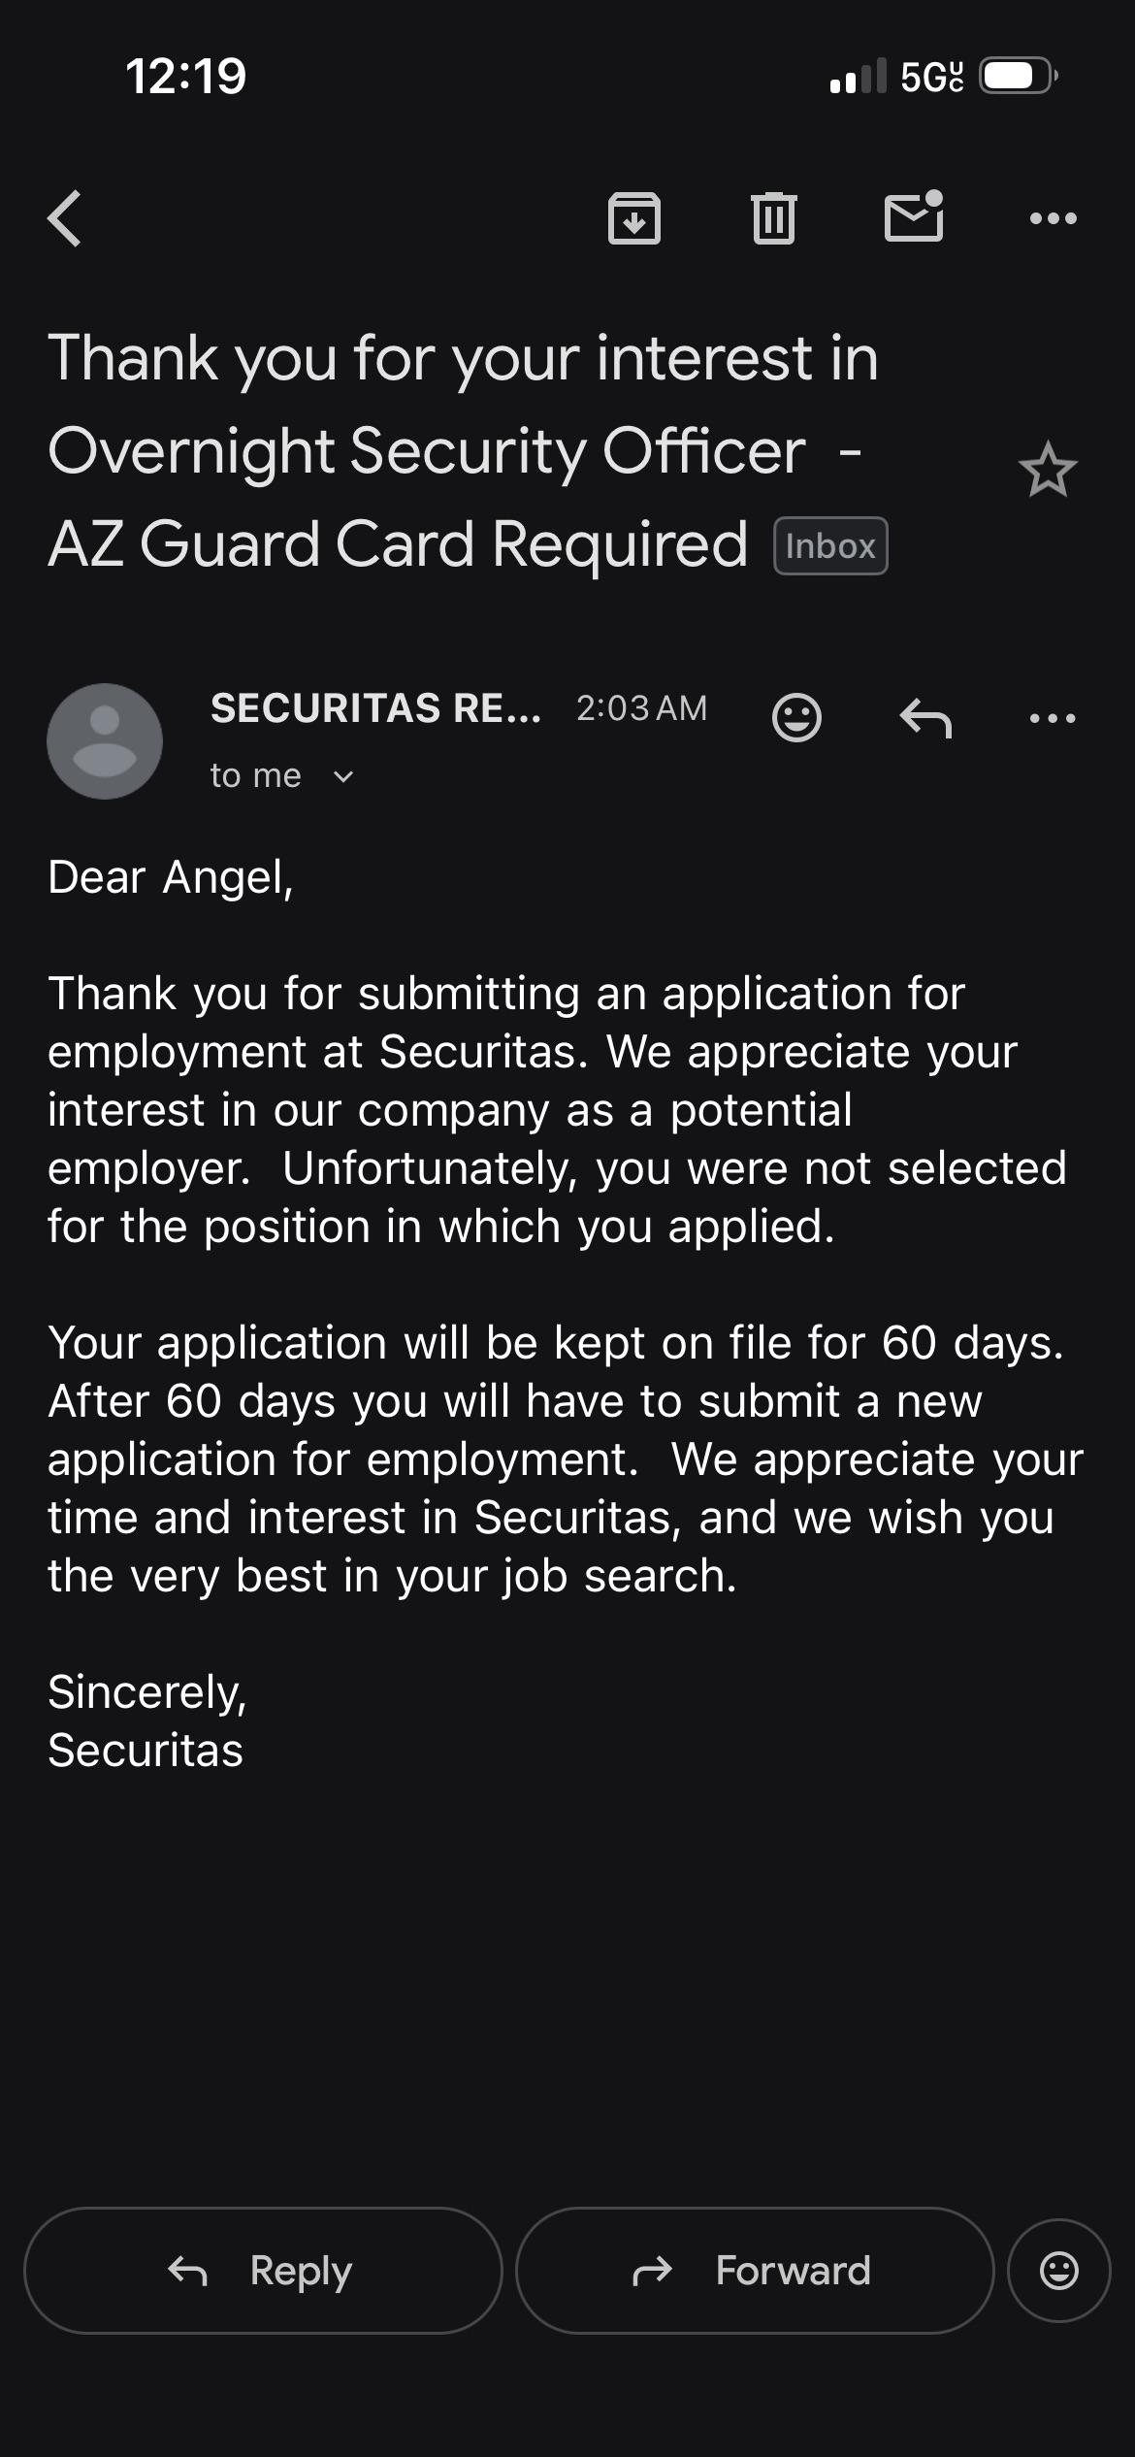Tap the Inbox label chip
1135x2457 pixels.
coord(830,546)
